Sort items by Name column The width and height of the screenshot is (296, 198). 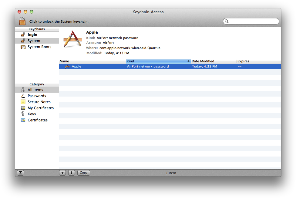[92, 61]
